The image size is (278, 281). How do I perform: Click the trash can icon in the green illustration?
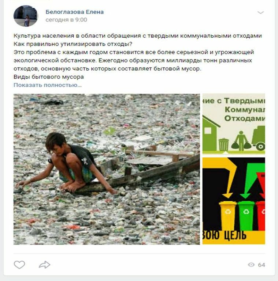click(x=224, y=144)
